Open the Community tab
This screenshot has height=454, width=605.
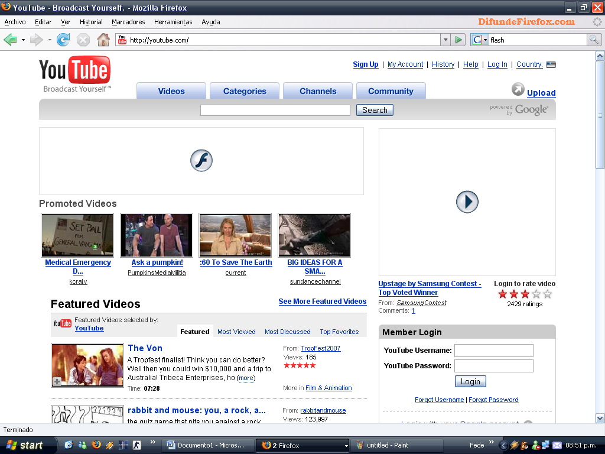(x=391, y=91)
